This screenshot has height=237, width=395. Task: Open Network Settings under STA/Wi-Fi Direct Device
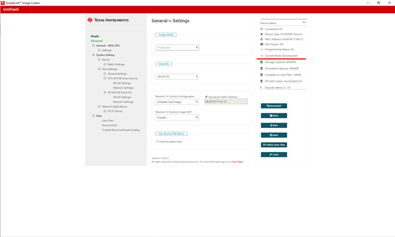click(123, 87)
